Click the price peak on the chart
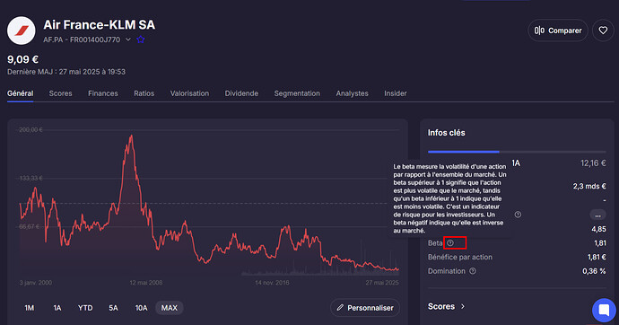 click(131, 136)
